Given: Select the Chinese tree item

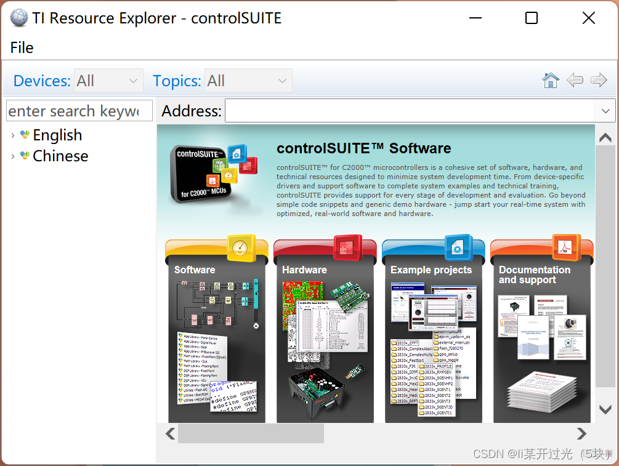Looking at the screenshot, I should tap(60, 156).
